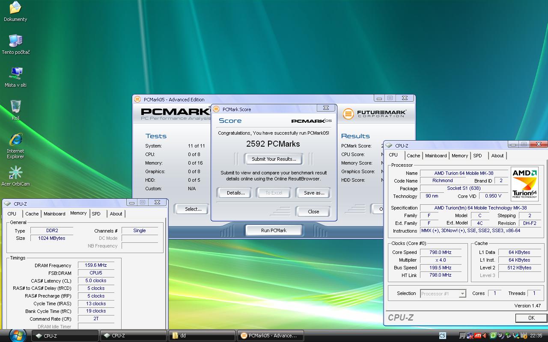Click the Close button in the PCMark Score dialog

tap(313, 212)
